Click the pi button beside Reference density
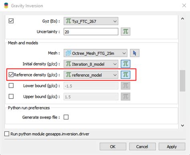 coord(125,74)
